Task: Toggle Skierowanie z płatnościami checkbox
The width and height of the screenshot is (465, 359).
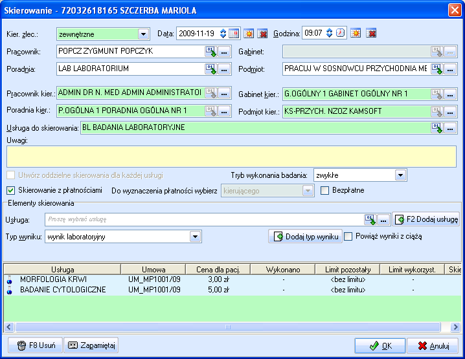Action: point(10,190)
